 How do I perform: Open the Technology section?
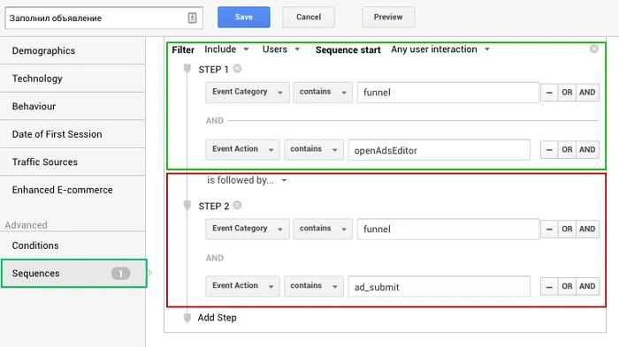(x=73, y=79)
